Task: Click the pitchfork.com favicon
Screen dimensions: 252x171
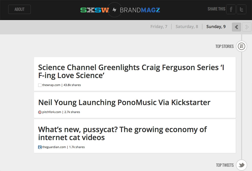Action: [40, 112]
